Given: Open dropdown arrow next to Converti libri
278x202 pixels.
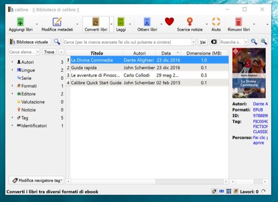Looking at the screenshot, I should click(x=112, y=24).
